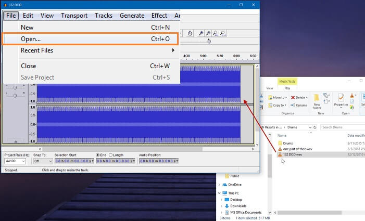Click Move to in Explorer ribbon
365x221 pixels.
pyautogui.click(x=278, y=98)
